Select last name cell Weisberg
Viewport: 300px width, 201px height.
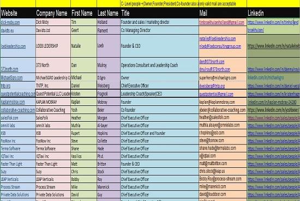109,85
